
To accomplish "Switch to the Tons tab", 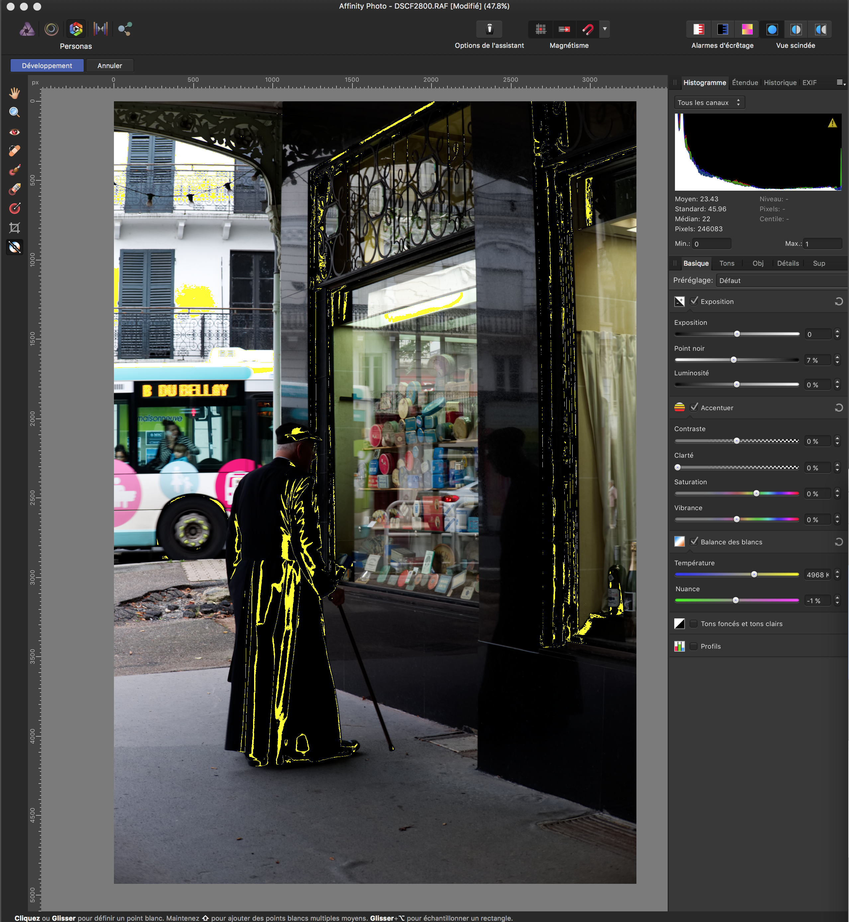I will click(726, 263).
